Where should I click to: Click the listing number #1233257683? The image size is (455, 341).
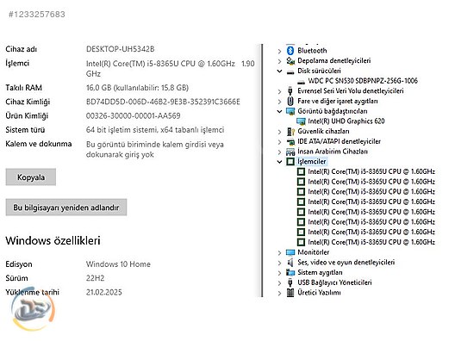pyautogui.click(x=37, y=14)
